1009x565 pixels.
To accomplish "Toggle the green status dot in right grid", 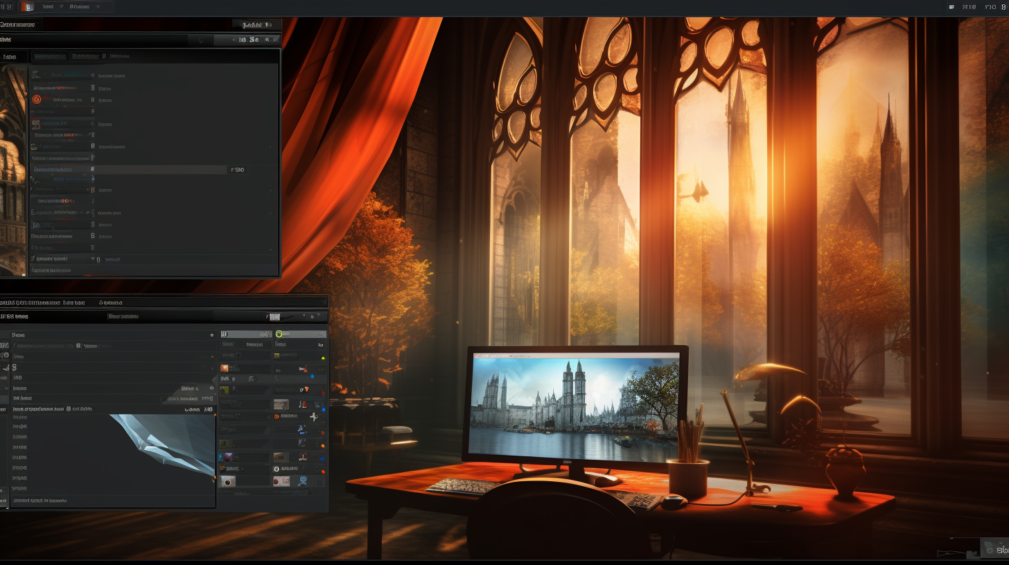I will click(x=323, y=358).
